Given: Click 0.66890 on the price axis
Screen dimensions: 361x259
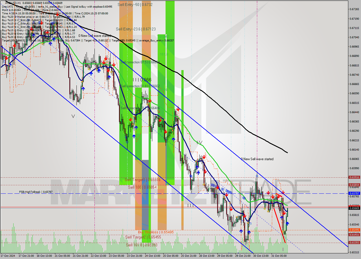Looking at the screenshot, I should click(354, 56).
